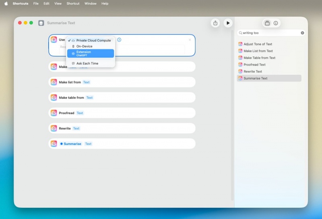Clear the 'writing too' search field
Viewport: 322px width, 219px height.
pos(302,33)
